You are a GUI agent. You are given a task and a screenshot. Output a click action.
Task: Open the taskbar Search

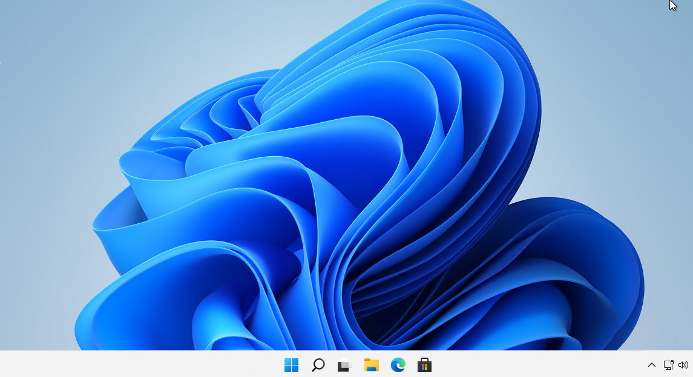318,365
